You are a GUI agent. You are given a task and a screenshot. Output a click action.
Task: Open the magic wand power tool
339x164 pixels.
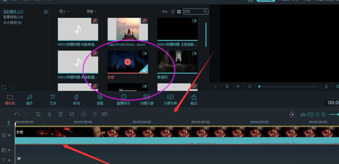pos(94,114)
